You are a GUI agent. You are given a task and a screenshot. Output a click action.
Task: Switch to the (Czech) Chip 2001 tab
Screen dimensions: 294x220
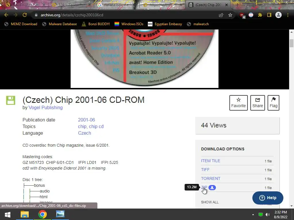coord(208,5)
